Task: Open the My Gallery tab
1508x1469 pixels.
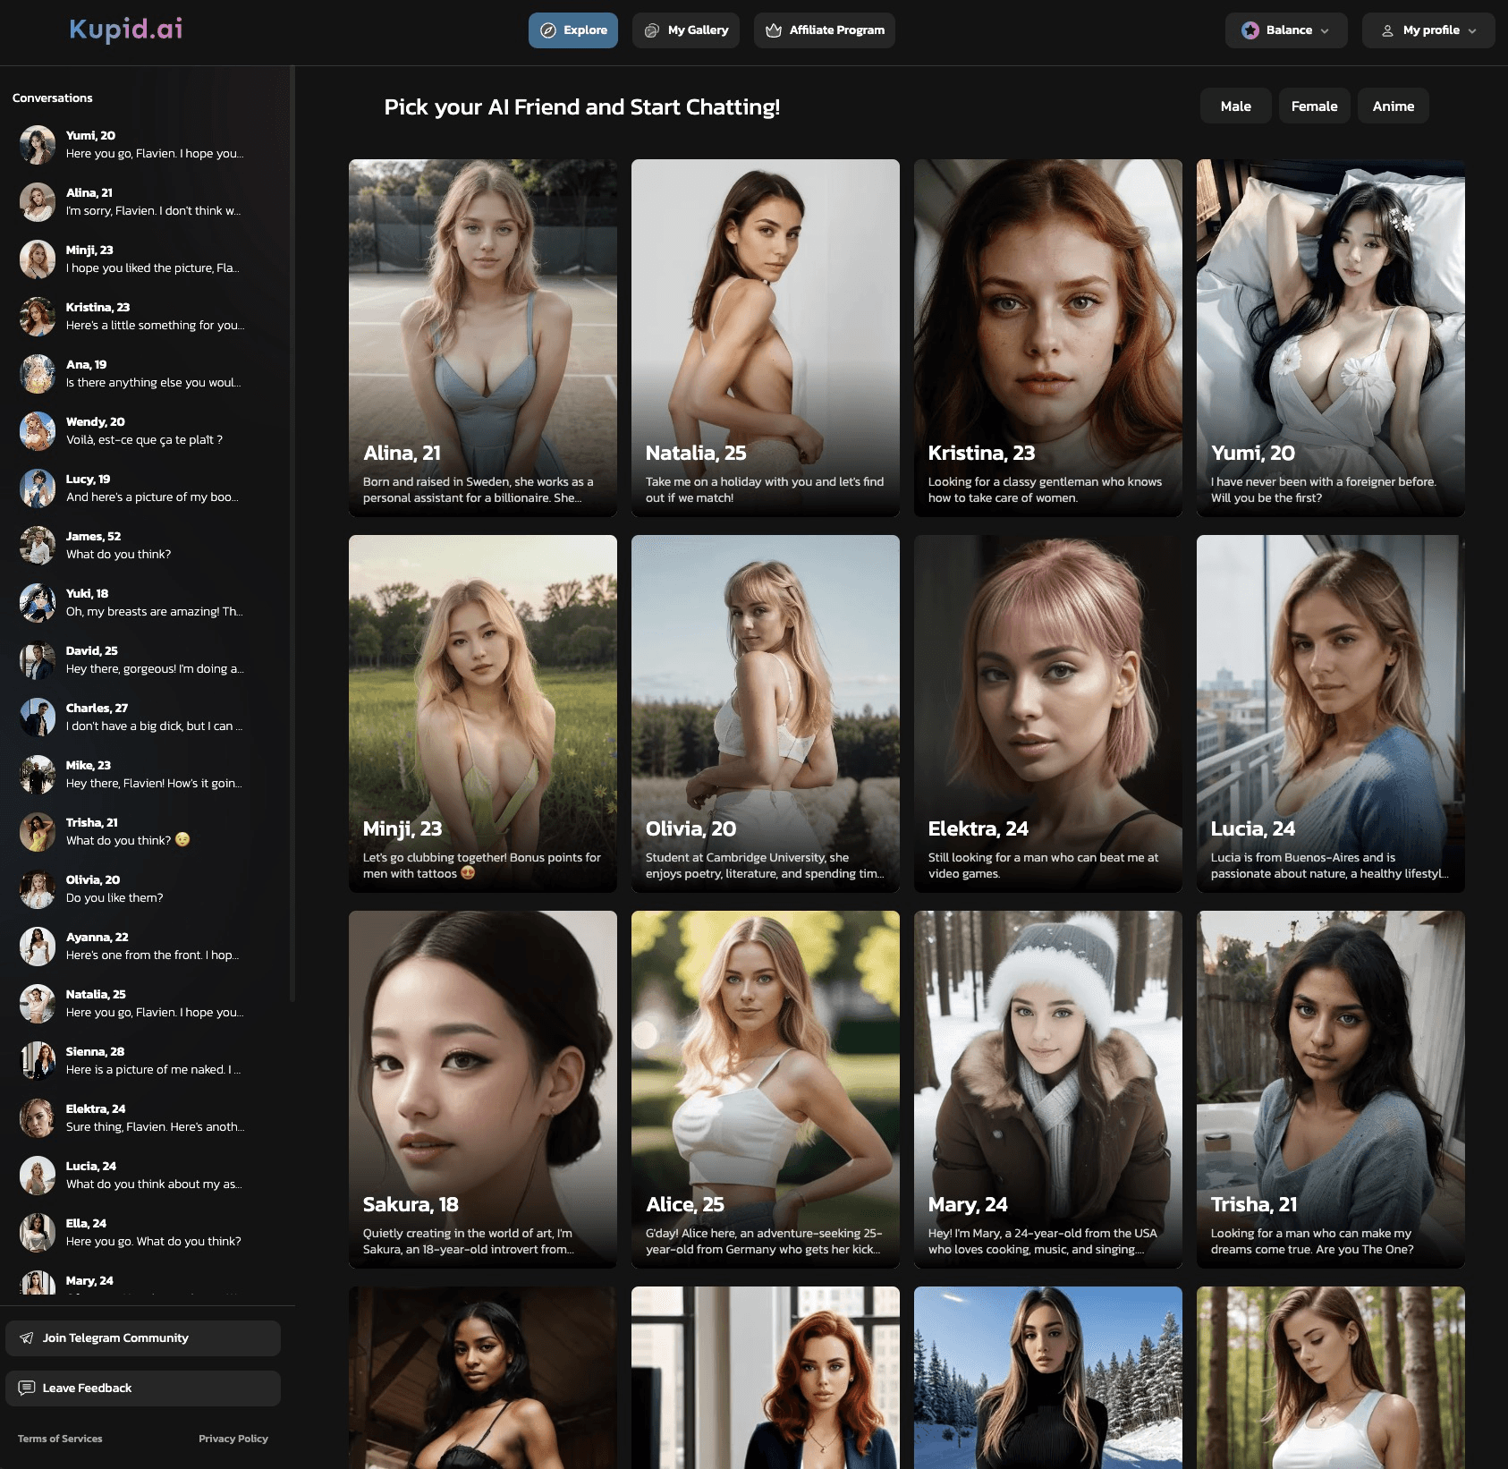Action: click(686, 30)
